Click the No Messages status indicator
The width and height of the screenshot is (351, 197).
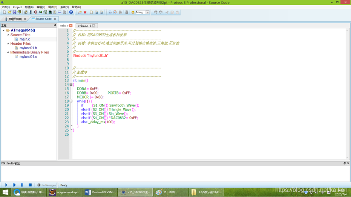[x=47, y=185]
